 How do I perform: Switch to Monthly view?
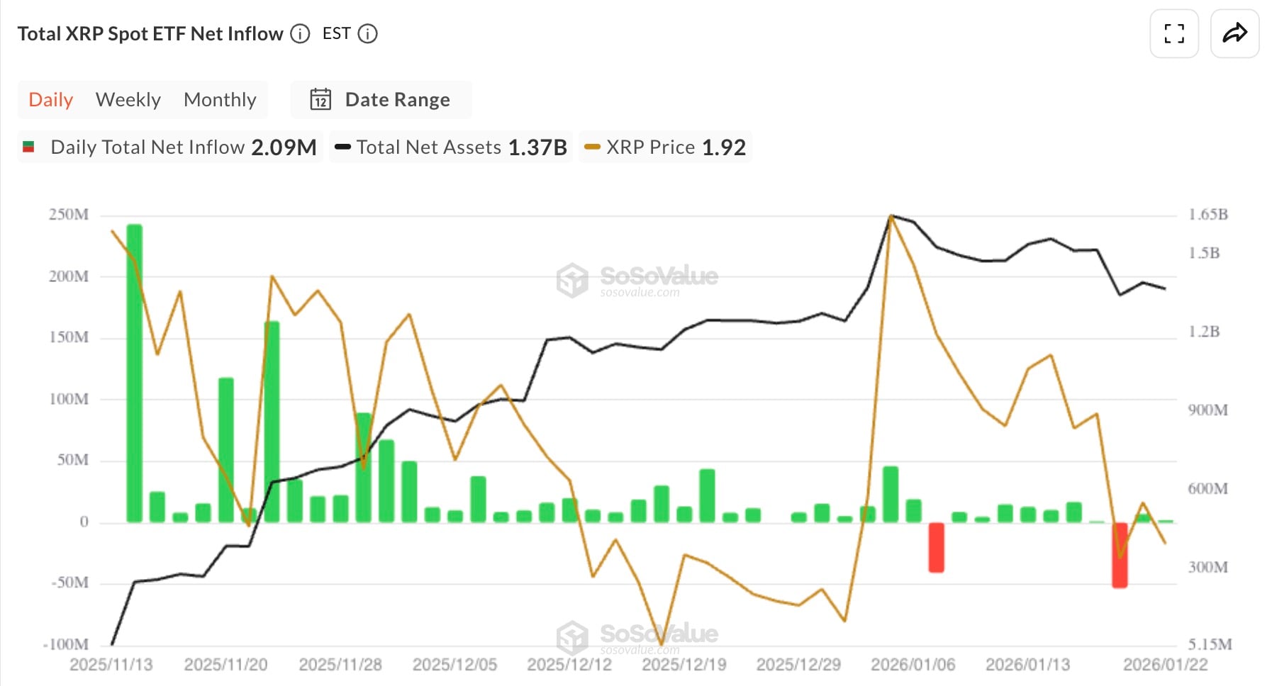(x=220, y=99)
